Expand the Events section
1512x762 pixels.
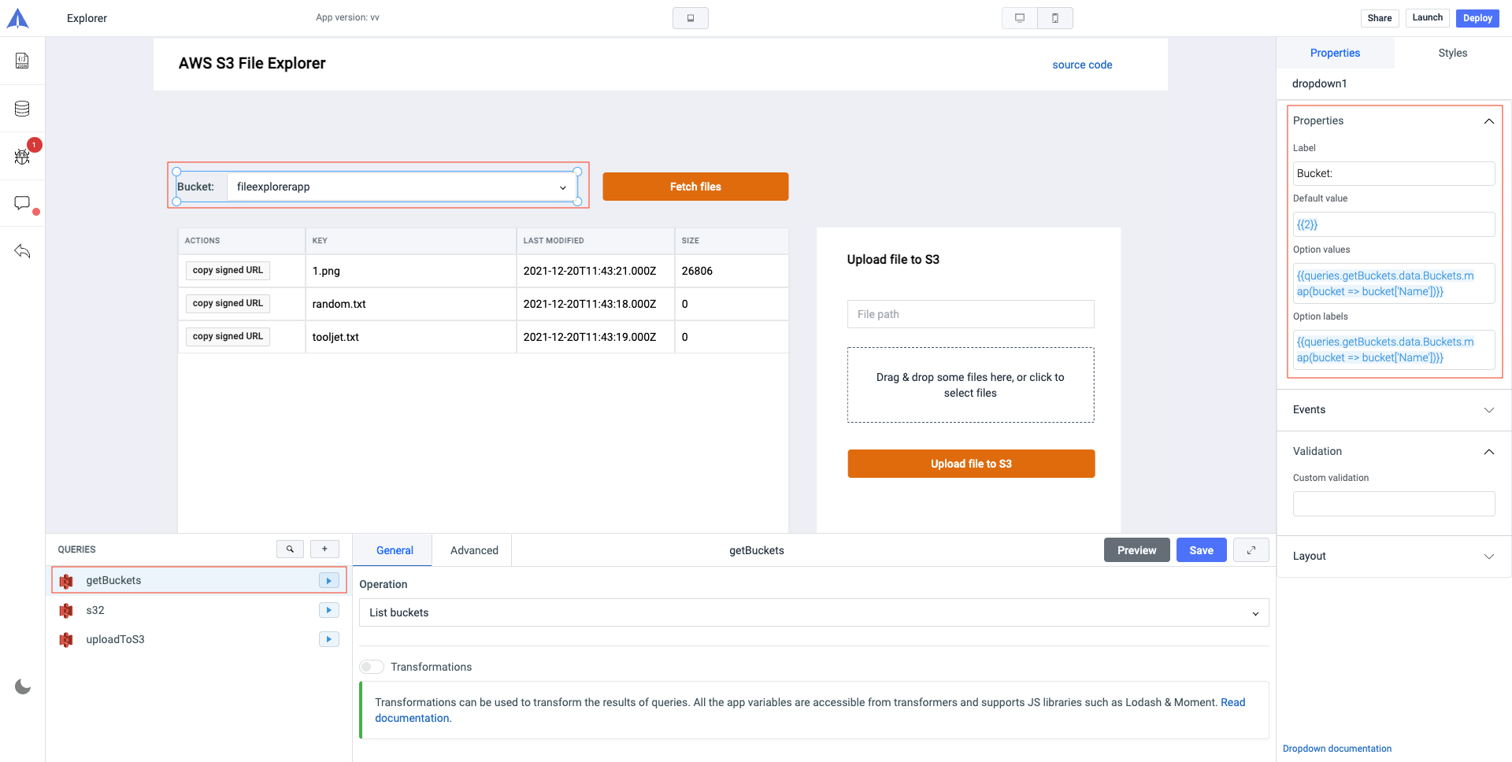click(1393, 410)
